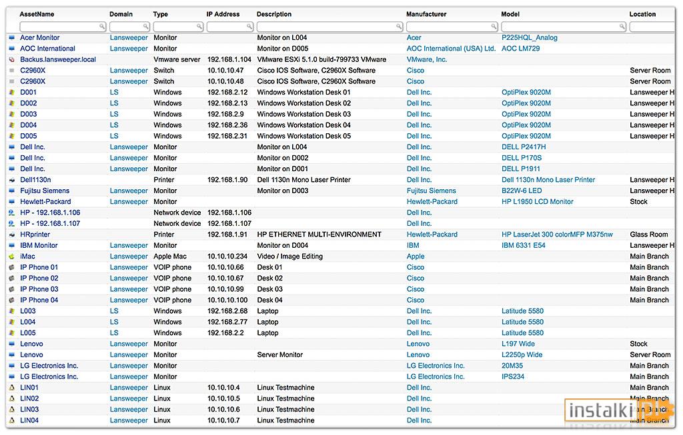Sort by the AssetName column header
Image resolution: width=683 pixels, height=435 pixels.
click(x=37, y=14)
